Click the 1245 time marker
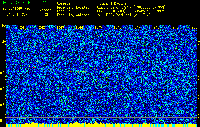The image size is (200, 127). (x=99, y=27)
